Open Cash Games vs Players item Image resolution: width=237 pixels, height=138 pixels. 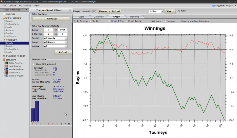10,36
